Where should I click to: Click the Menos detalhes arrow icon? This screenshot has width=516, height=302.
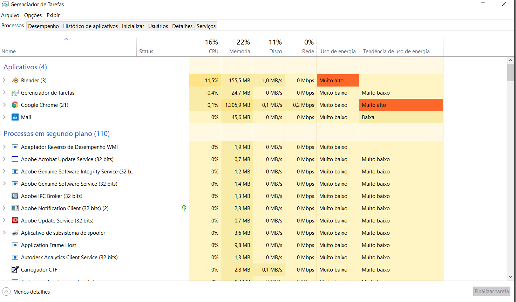click(6, 291)
